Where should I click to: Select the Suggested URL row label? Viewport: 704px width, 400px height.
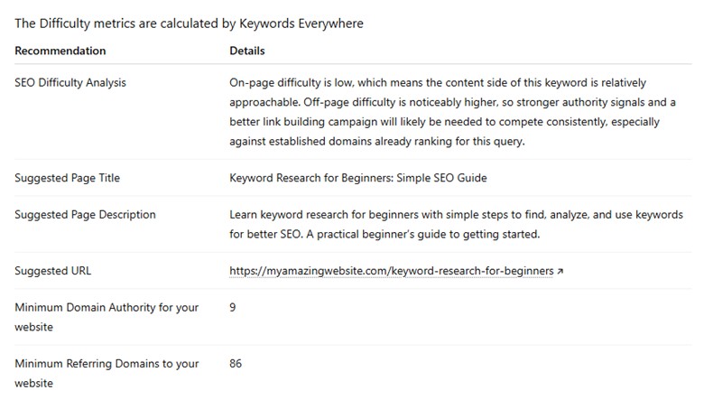(x=53, y=270)
